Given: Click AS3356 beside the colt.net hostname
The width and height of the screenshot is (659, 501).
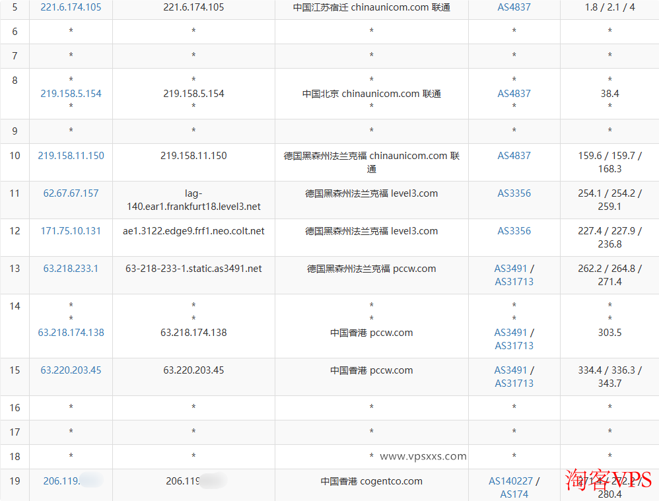Looking at the screenshot, I should 514,230.
